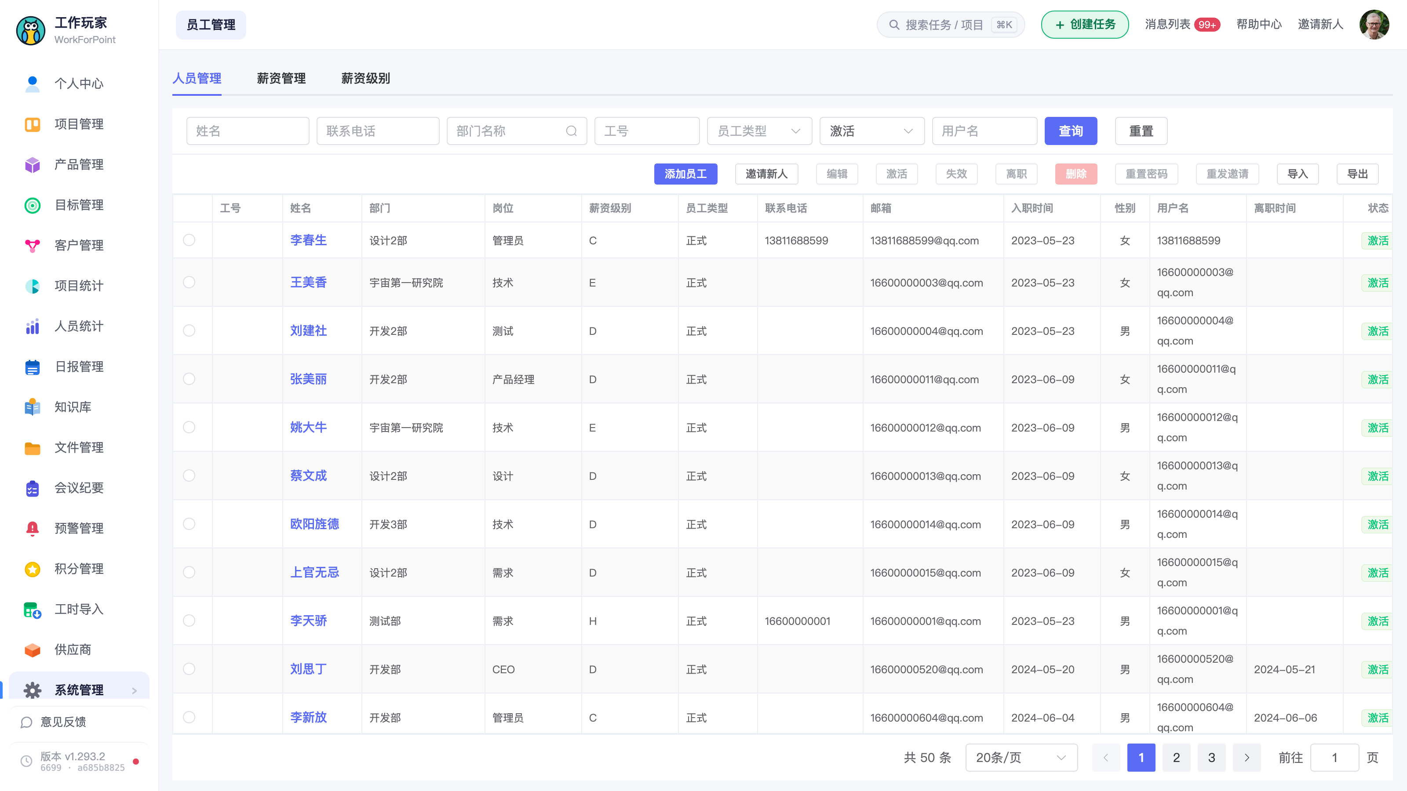Click the 创建任务 button
The height and width of the screenshot is (791, 1407).
1085,25
